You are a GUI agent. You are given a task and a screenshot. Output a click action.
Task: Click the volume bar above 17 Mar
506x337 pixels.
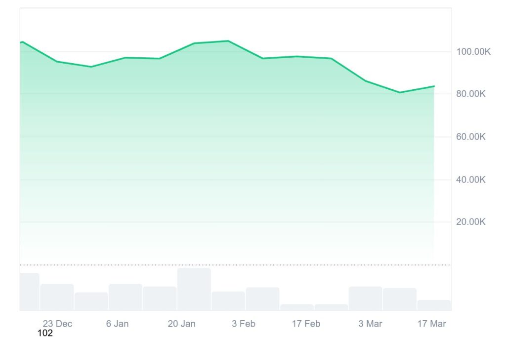434,305
